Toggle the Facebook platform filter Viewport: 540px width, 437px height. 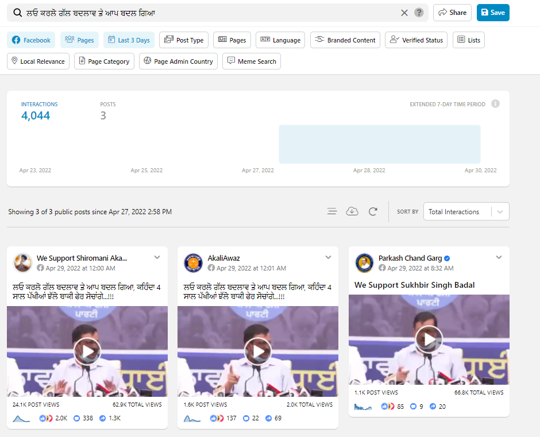(31, 40)
